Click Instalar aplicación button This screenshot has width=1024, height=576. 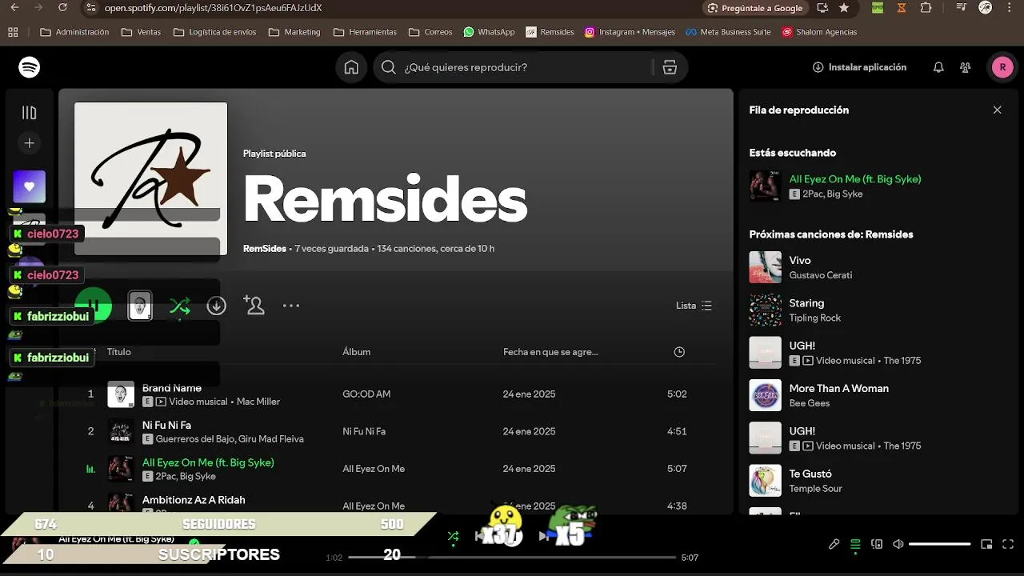tap(860, 67)
